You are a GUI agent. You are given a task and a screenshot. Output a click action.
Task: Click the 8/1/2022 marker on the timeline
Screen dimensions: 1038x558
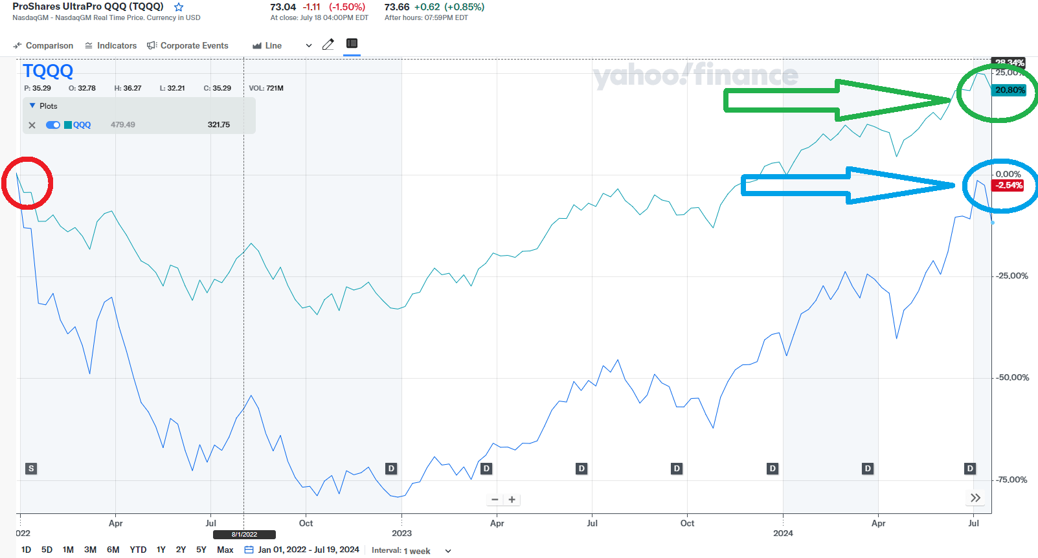pos(244,534)
